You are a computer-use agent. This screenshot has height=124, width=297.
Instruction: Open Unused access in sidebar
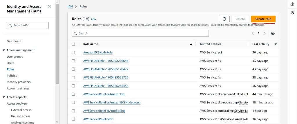tap(21, 116)
